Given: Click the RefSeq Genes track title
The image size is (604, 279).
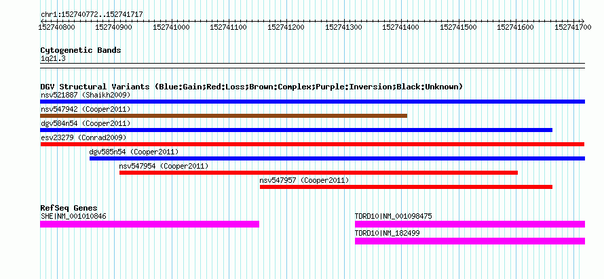Looking at the screenshot, I should coord(69,208).
